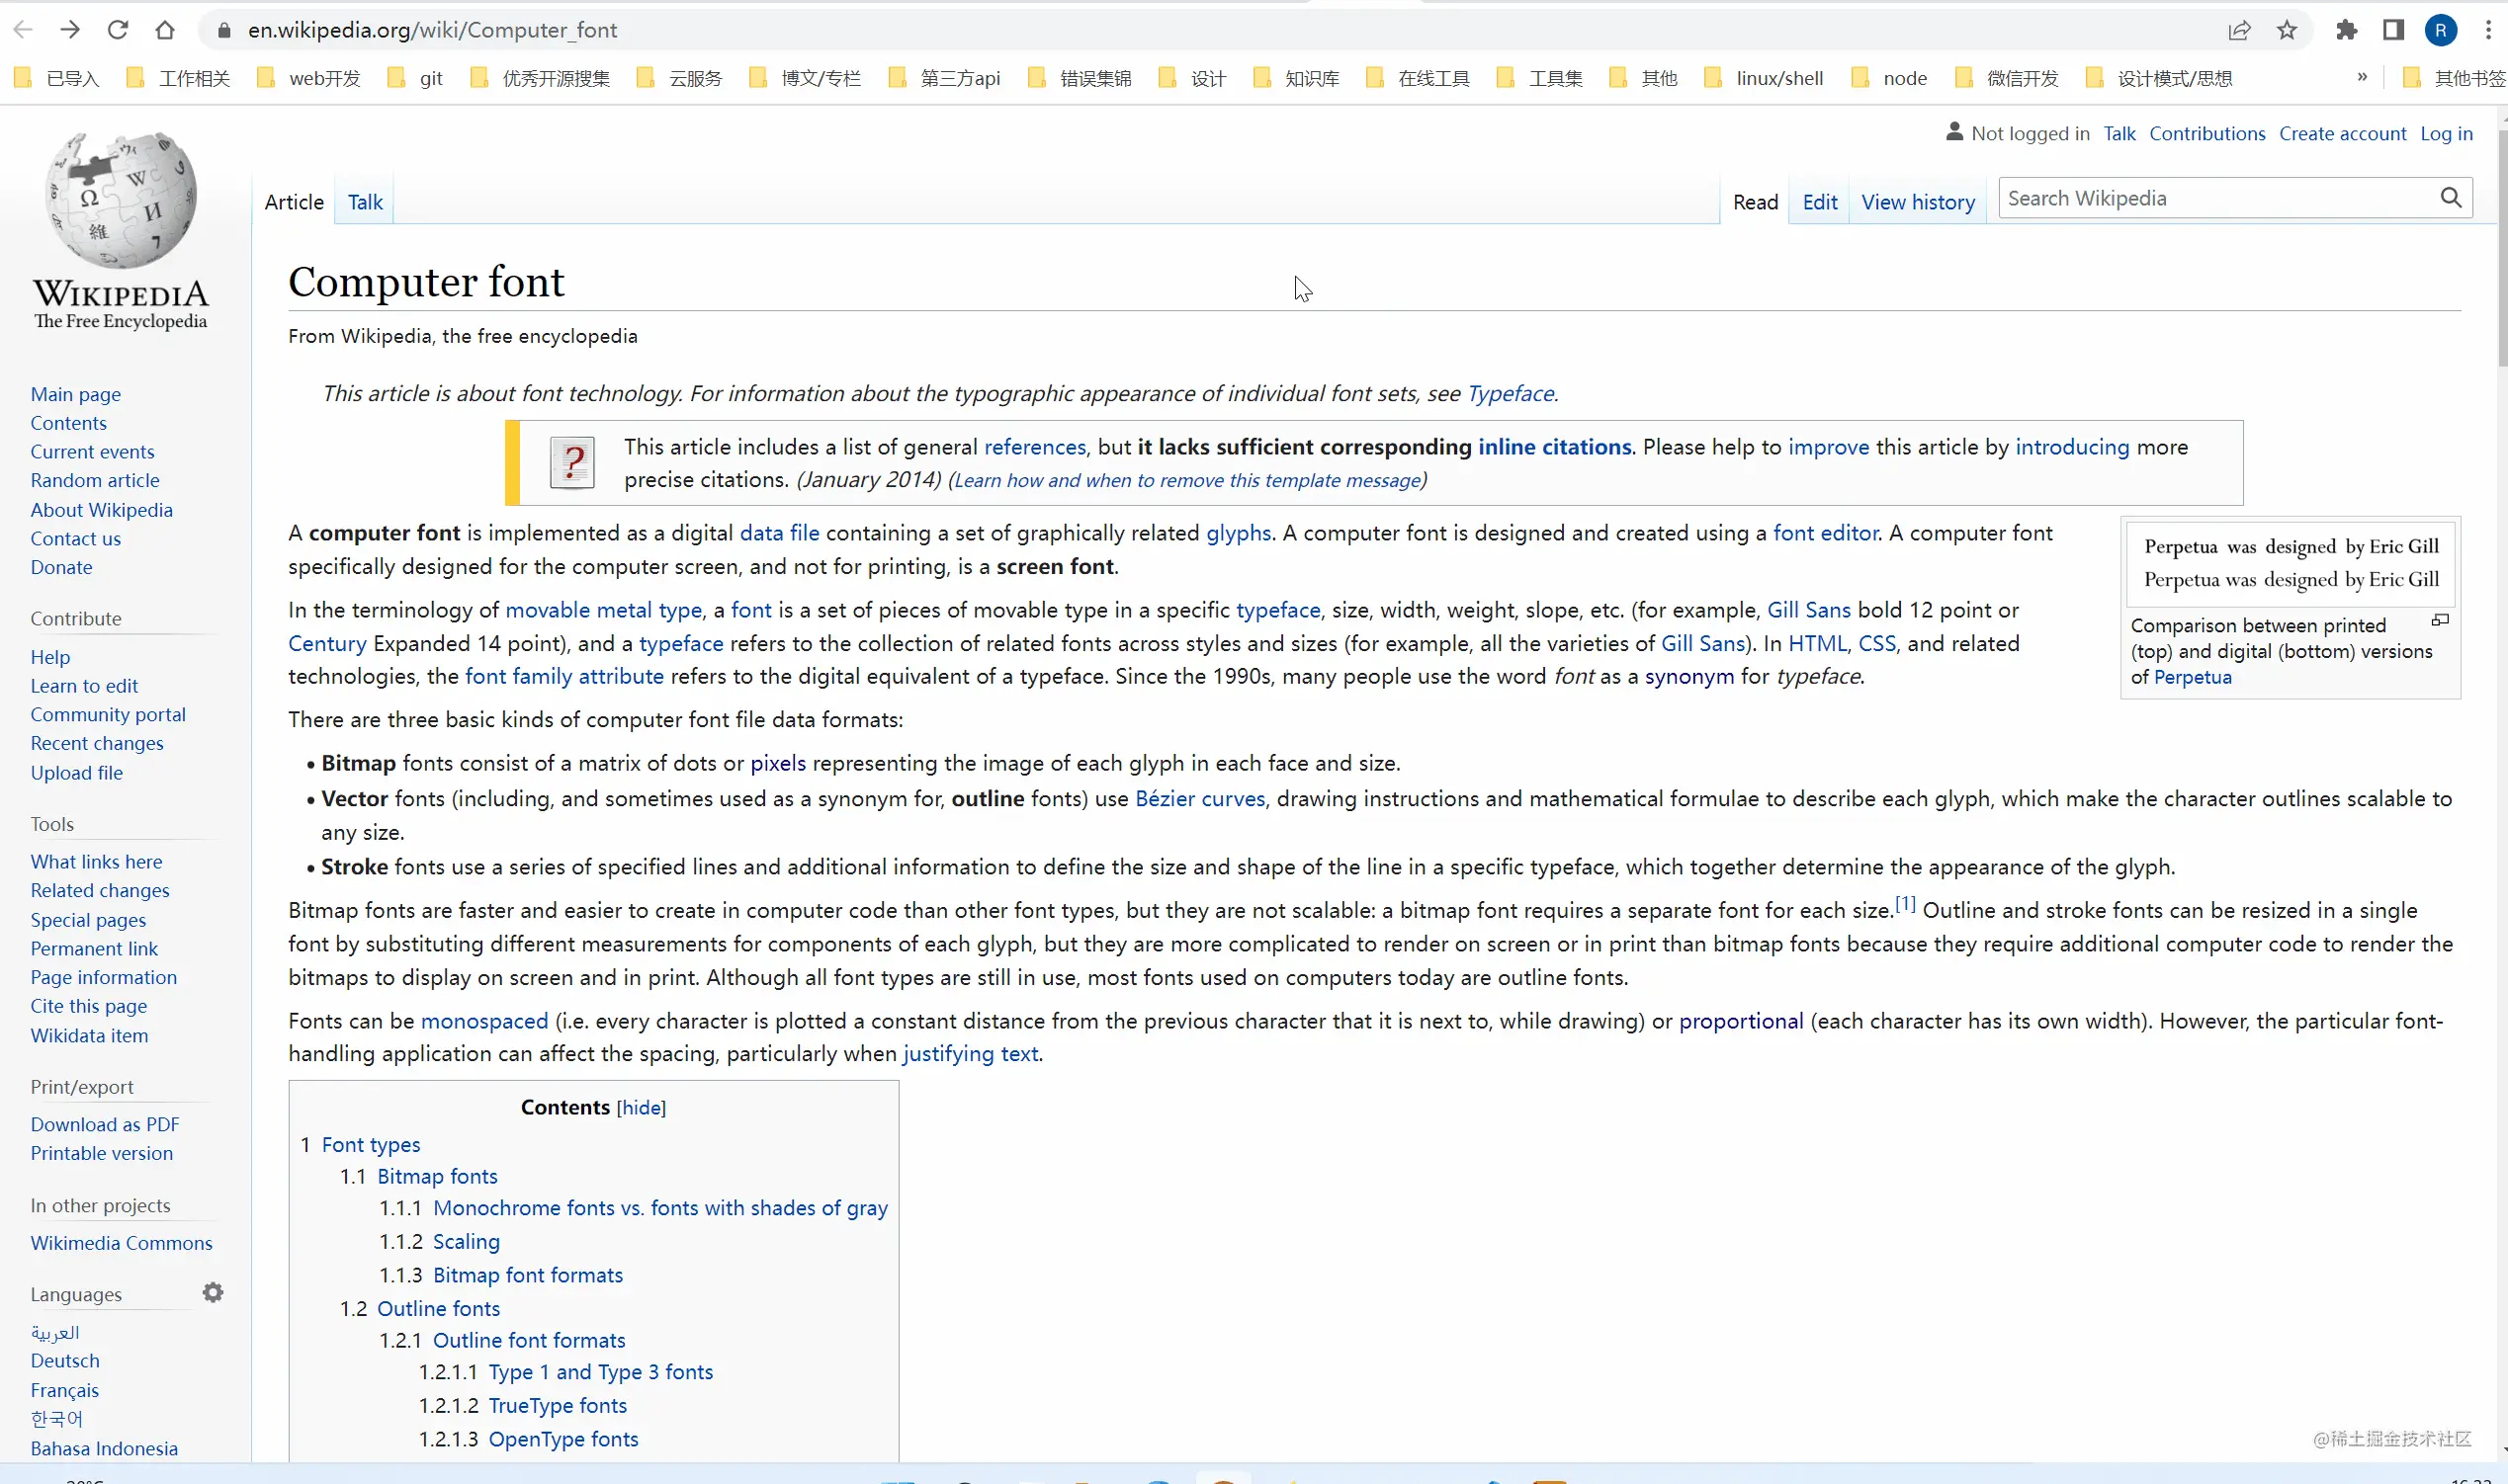Open the 工具集 bookmark folder
This screenshot has width=2508, height=1484.
point(1539,78)
